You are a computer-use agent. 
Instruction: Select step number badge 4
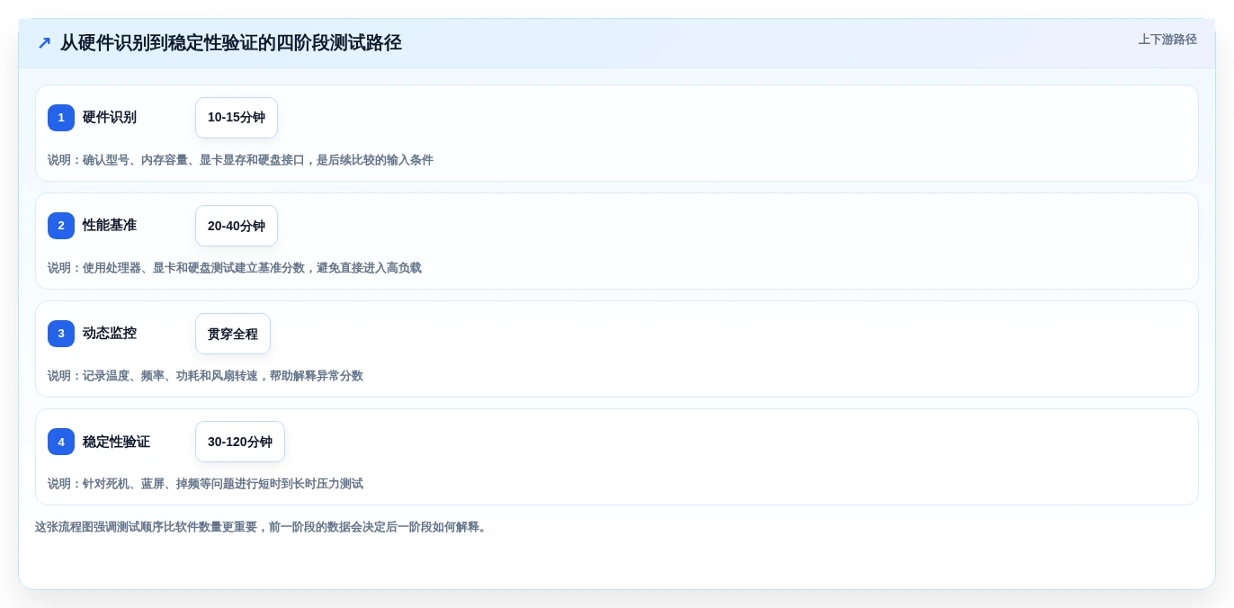click(61, 442)
